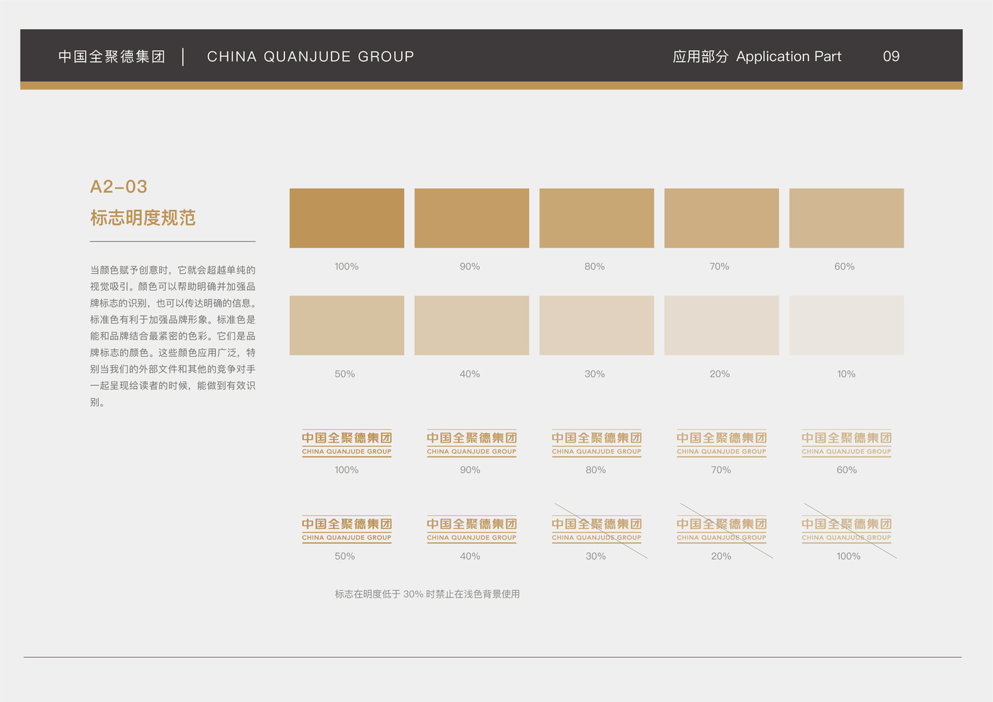
Task: Pick the 80% brightness color swatch
Action: coord(597,218)
